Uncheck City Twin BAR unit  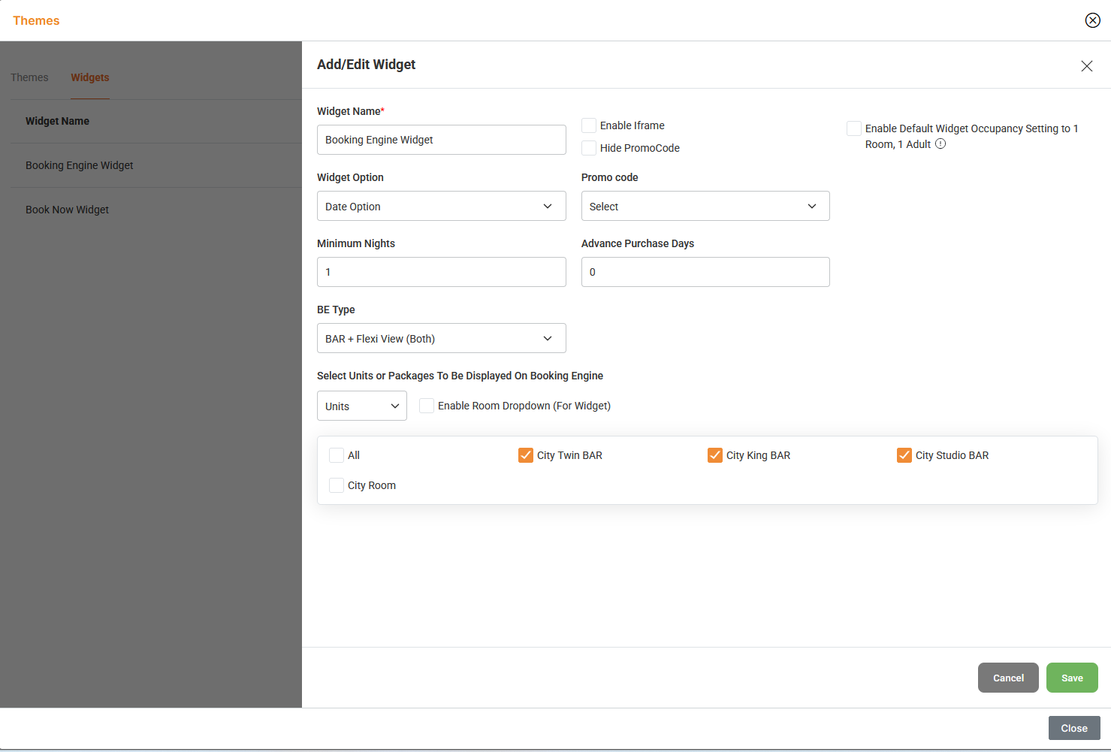click(526, 455)
